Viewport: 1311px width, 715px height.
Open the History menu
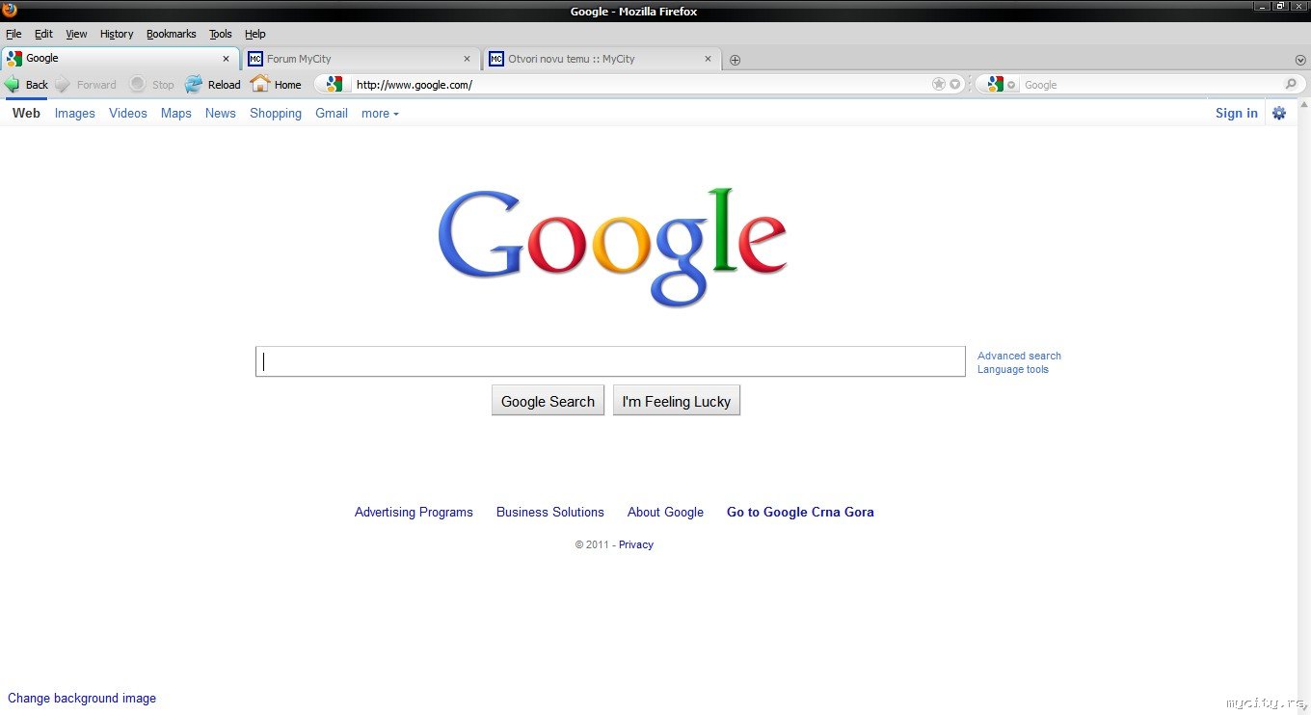pos(117,34)
